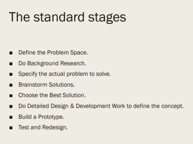This screenshot has height=144, width=193.
Task: Select the "Brainstorm Solutions" line
Action: tap(46, 84)
